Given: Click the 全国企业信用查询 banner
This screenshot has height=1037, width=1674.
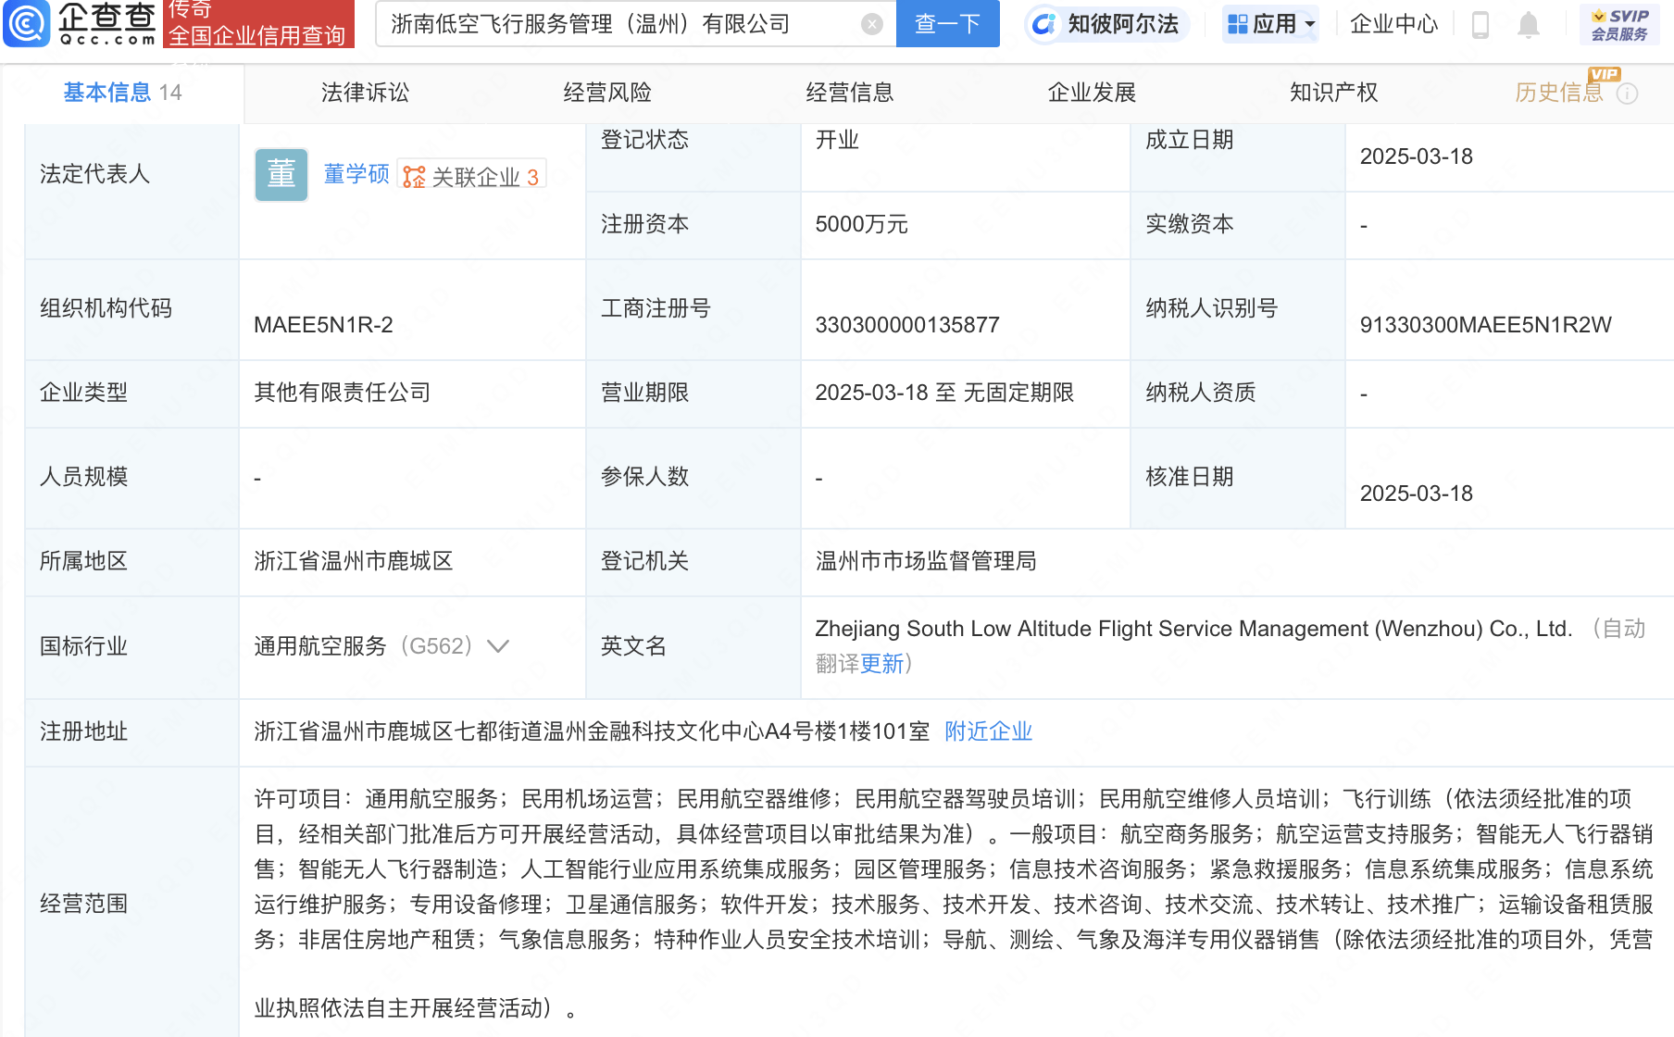Looking at the screenshot, I should (x=258, y=23).
